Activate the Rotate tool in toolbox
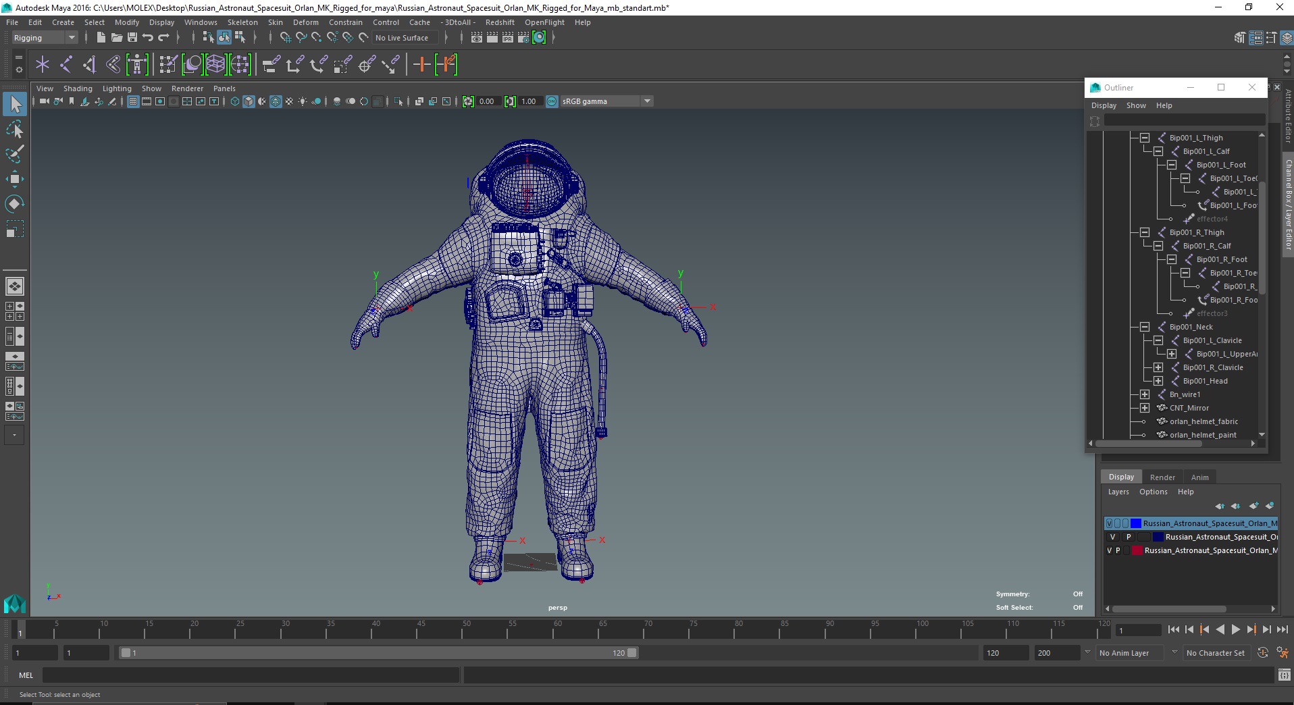The width and height of the screenshot is (1294, 705). pos(15,204)
